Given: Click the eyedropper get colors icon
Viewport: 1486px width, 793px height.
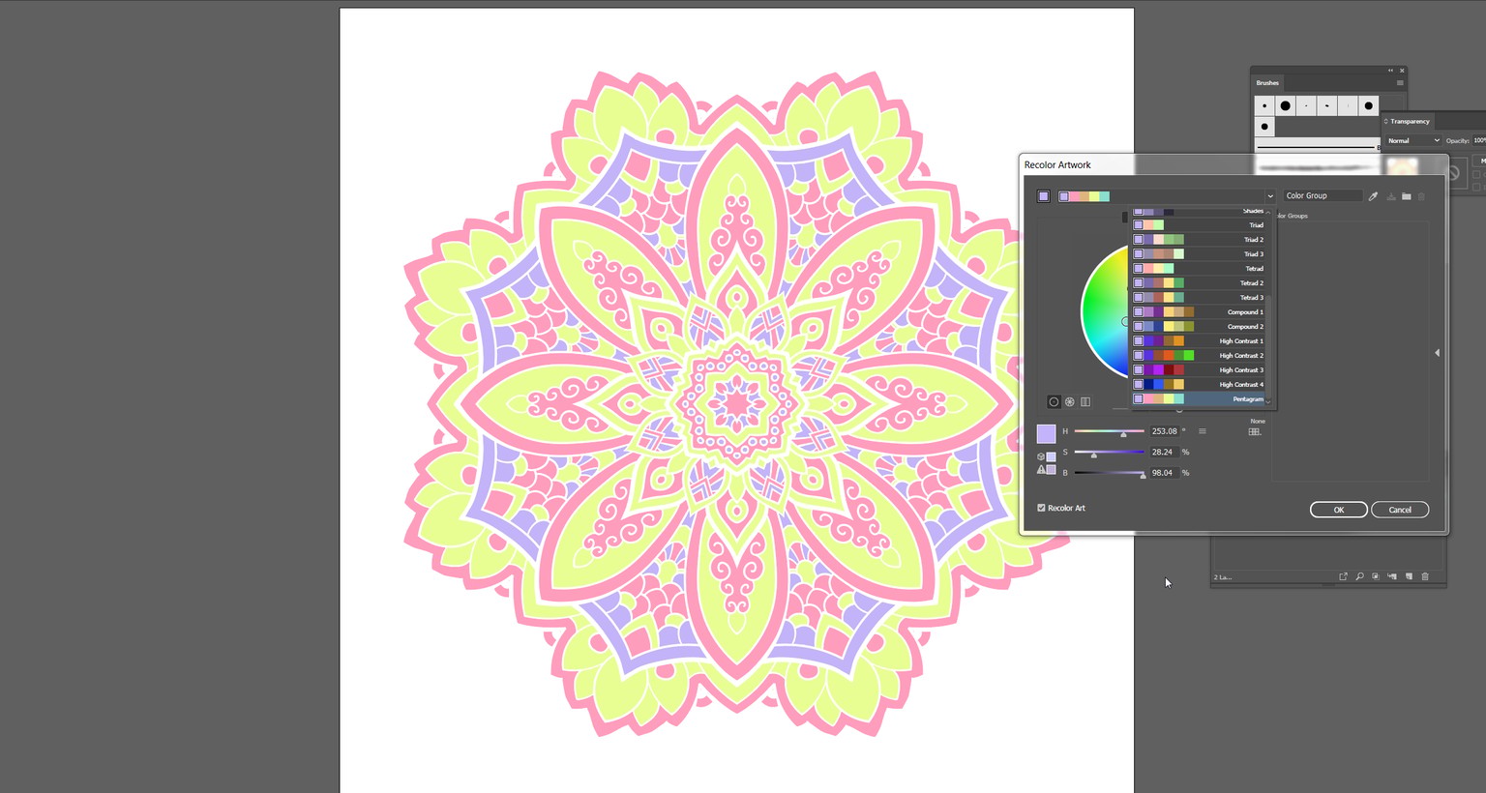Looking at the screenshot, I should pyautogui.click(x=1373, y=196).
